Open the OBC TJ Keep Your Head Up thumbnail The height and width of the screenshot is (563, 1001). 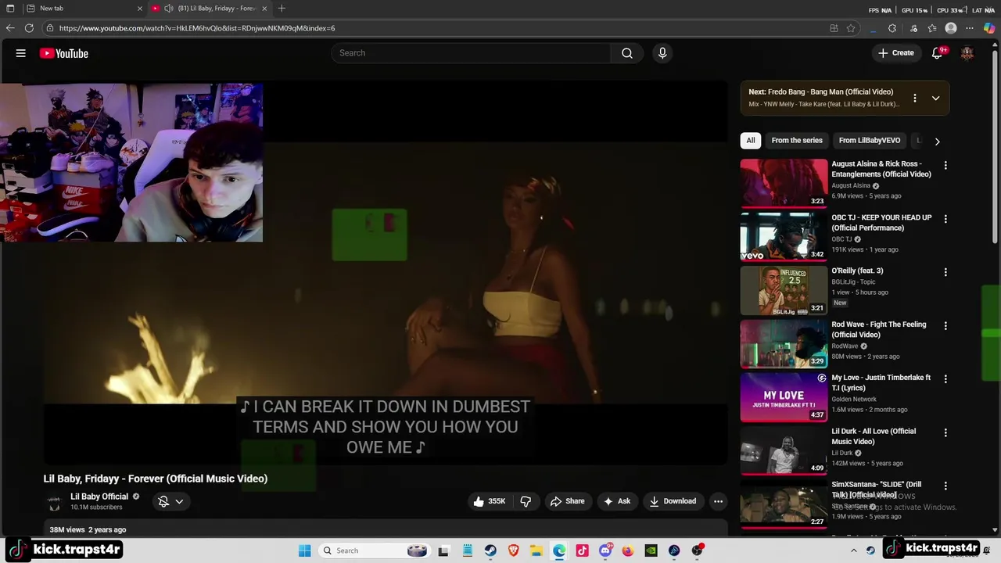pos(784,236)
